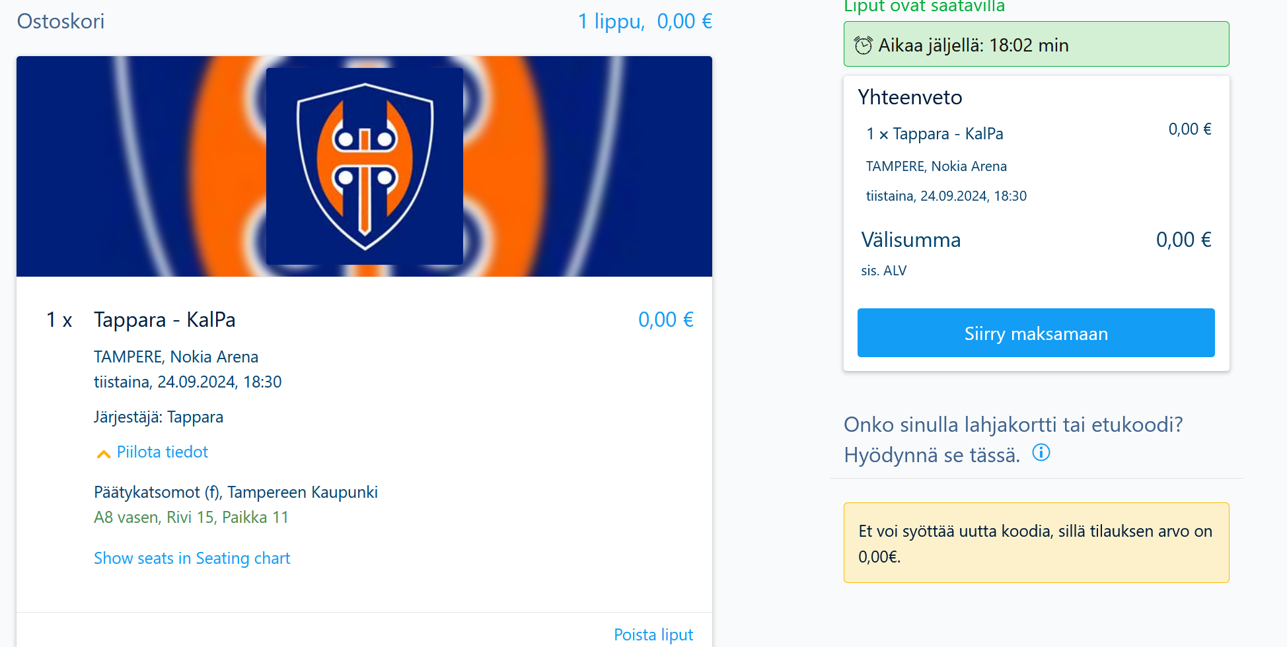The height and width of the screenshot is (647, 1287).
Task: Click the yellow code warning message
Action: (1036, 543)
